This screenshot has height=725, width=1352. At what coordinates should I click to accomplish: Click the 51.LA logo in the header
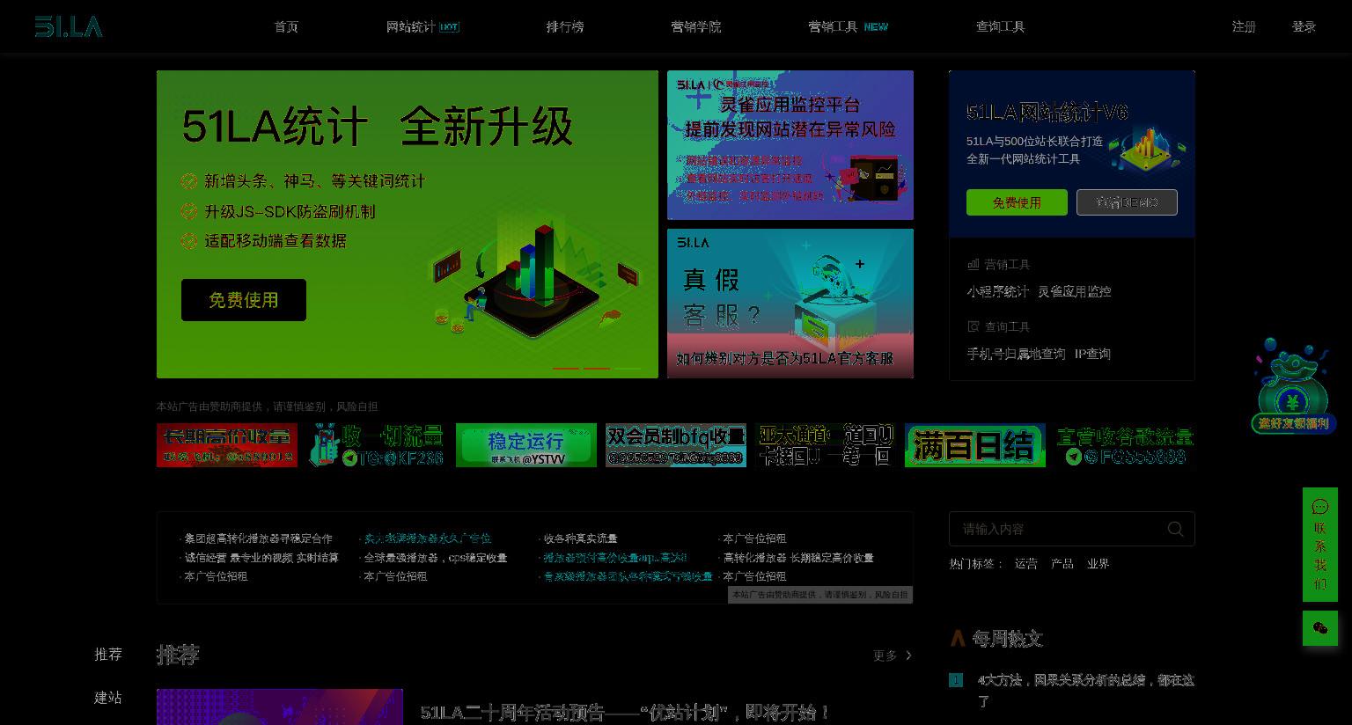point(69,26)
